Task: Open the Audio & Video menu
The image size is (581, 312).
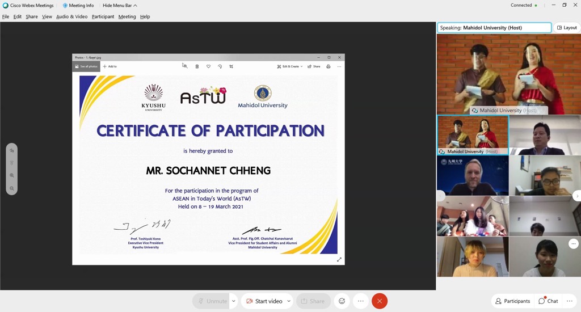Action: point(71,16)
